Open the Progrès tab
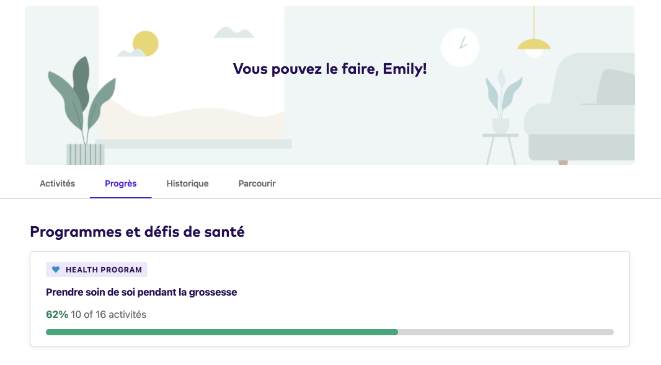The width and height of the screenshot is (661, 365). (x=120, y=183)
